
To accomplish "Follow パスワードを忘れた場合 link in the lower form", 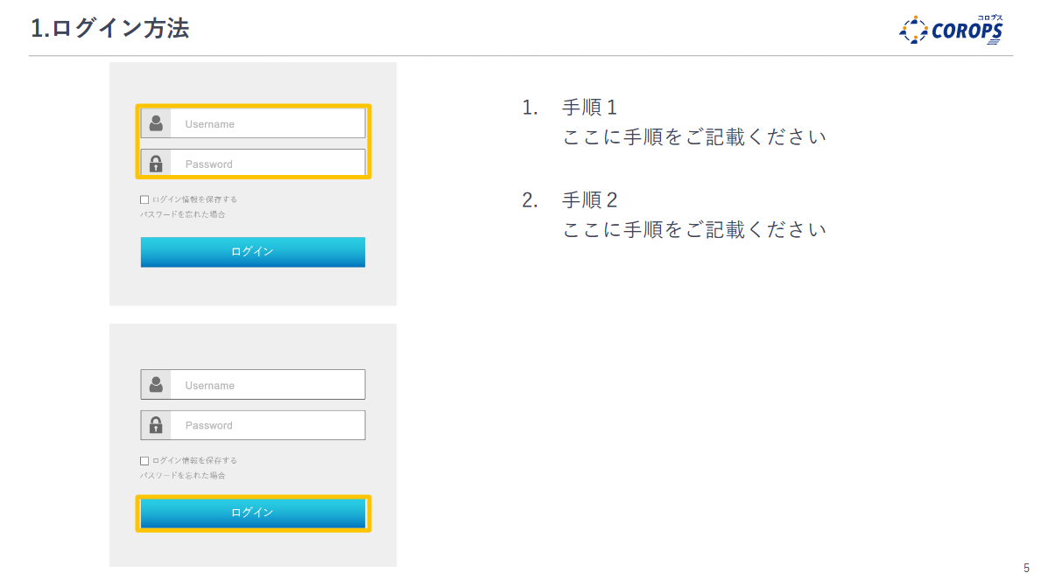I will pos(182,476).
